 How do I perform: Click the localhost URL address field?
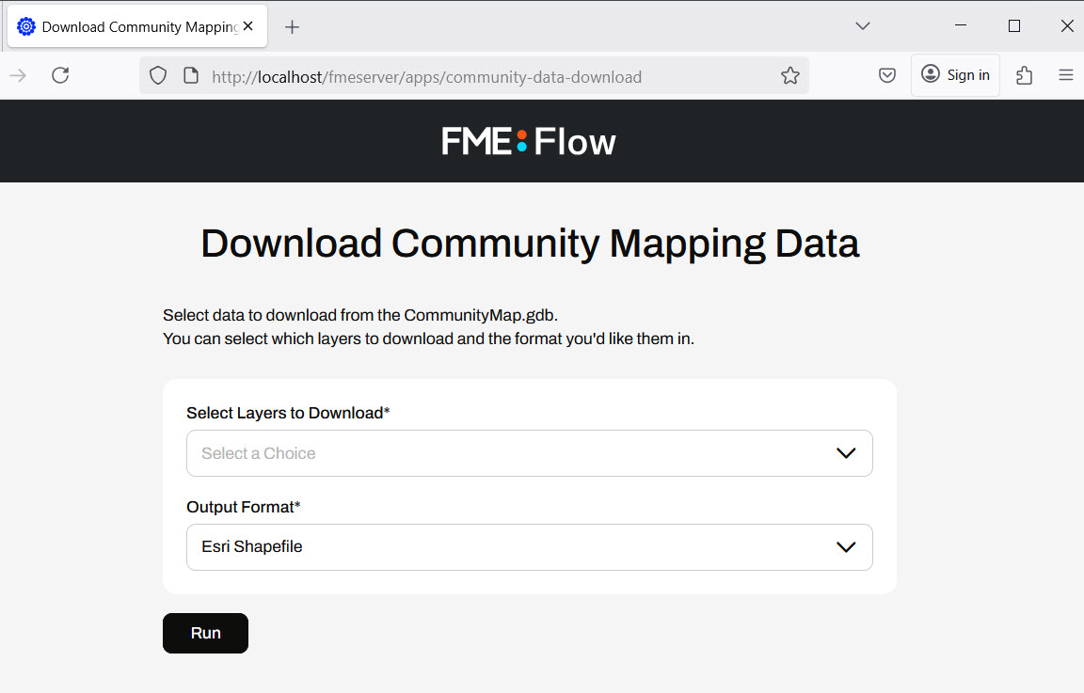pyautogui.click(x=470, y=77)
